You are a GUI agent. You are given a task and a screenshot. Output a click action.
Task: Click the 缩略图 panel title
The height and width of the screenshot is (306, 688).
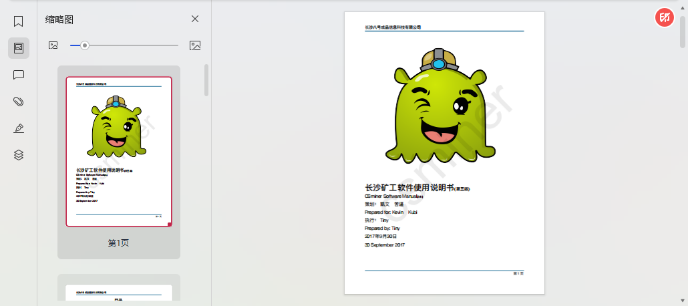pos(59,19)
